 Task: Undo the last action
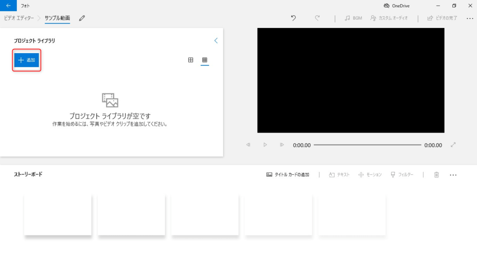tap(293, 18)
